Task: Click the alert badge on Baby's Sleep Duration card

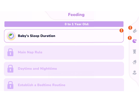Action: pos(121,31)
